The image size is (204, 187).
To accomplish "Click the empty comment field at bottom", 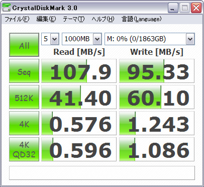I will 102,173.
